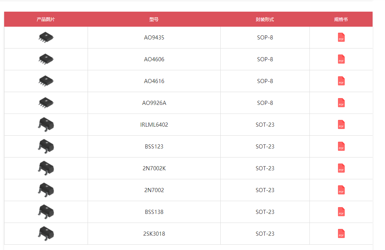Open the BSS123 PDF datasheet
Screen dimensions: 385x250
341,147
